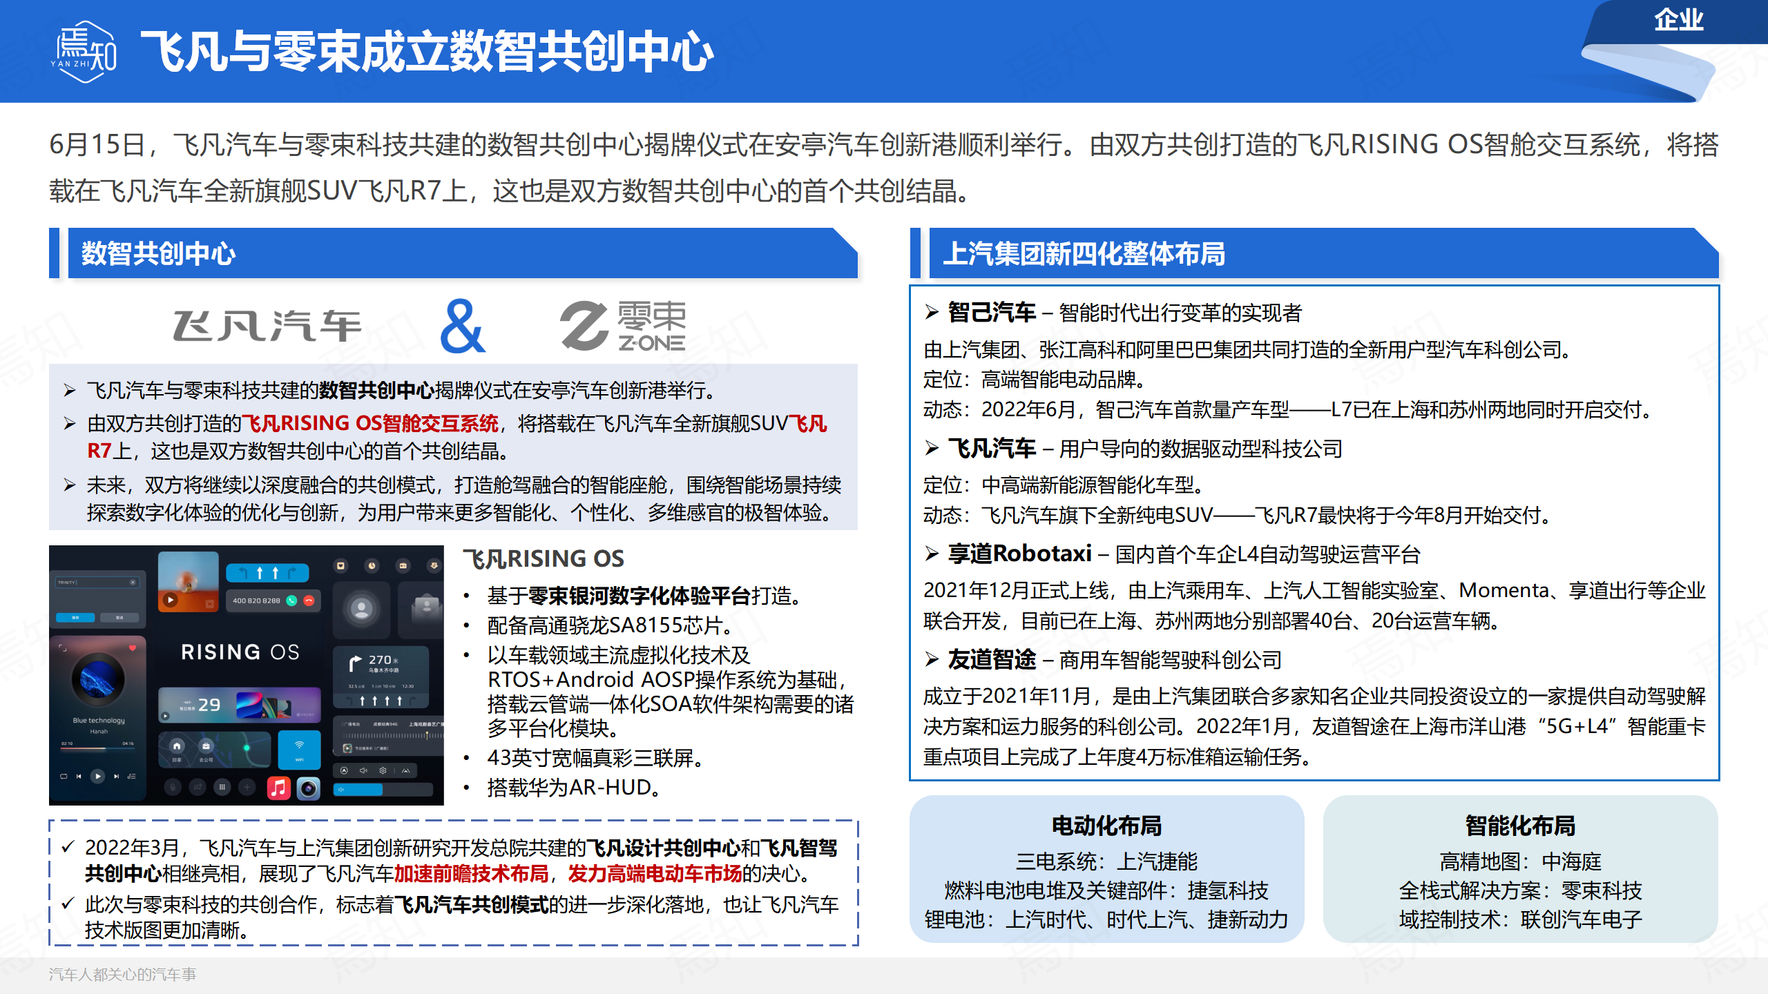Click the line 配备高通骁龙SA8155芯片
Image resolution: width=1768 pixels, height=994 pixels.
click(610, 625)
